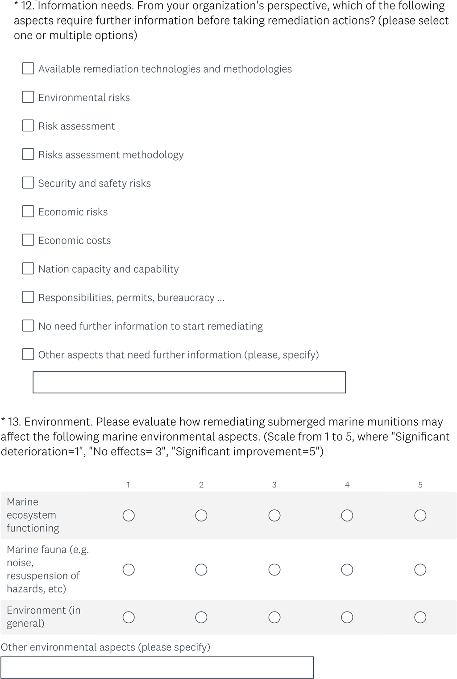Rate Marine ecosystem functioning as 3

point(274,516)
